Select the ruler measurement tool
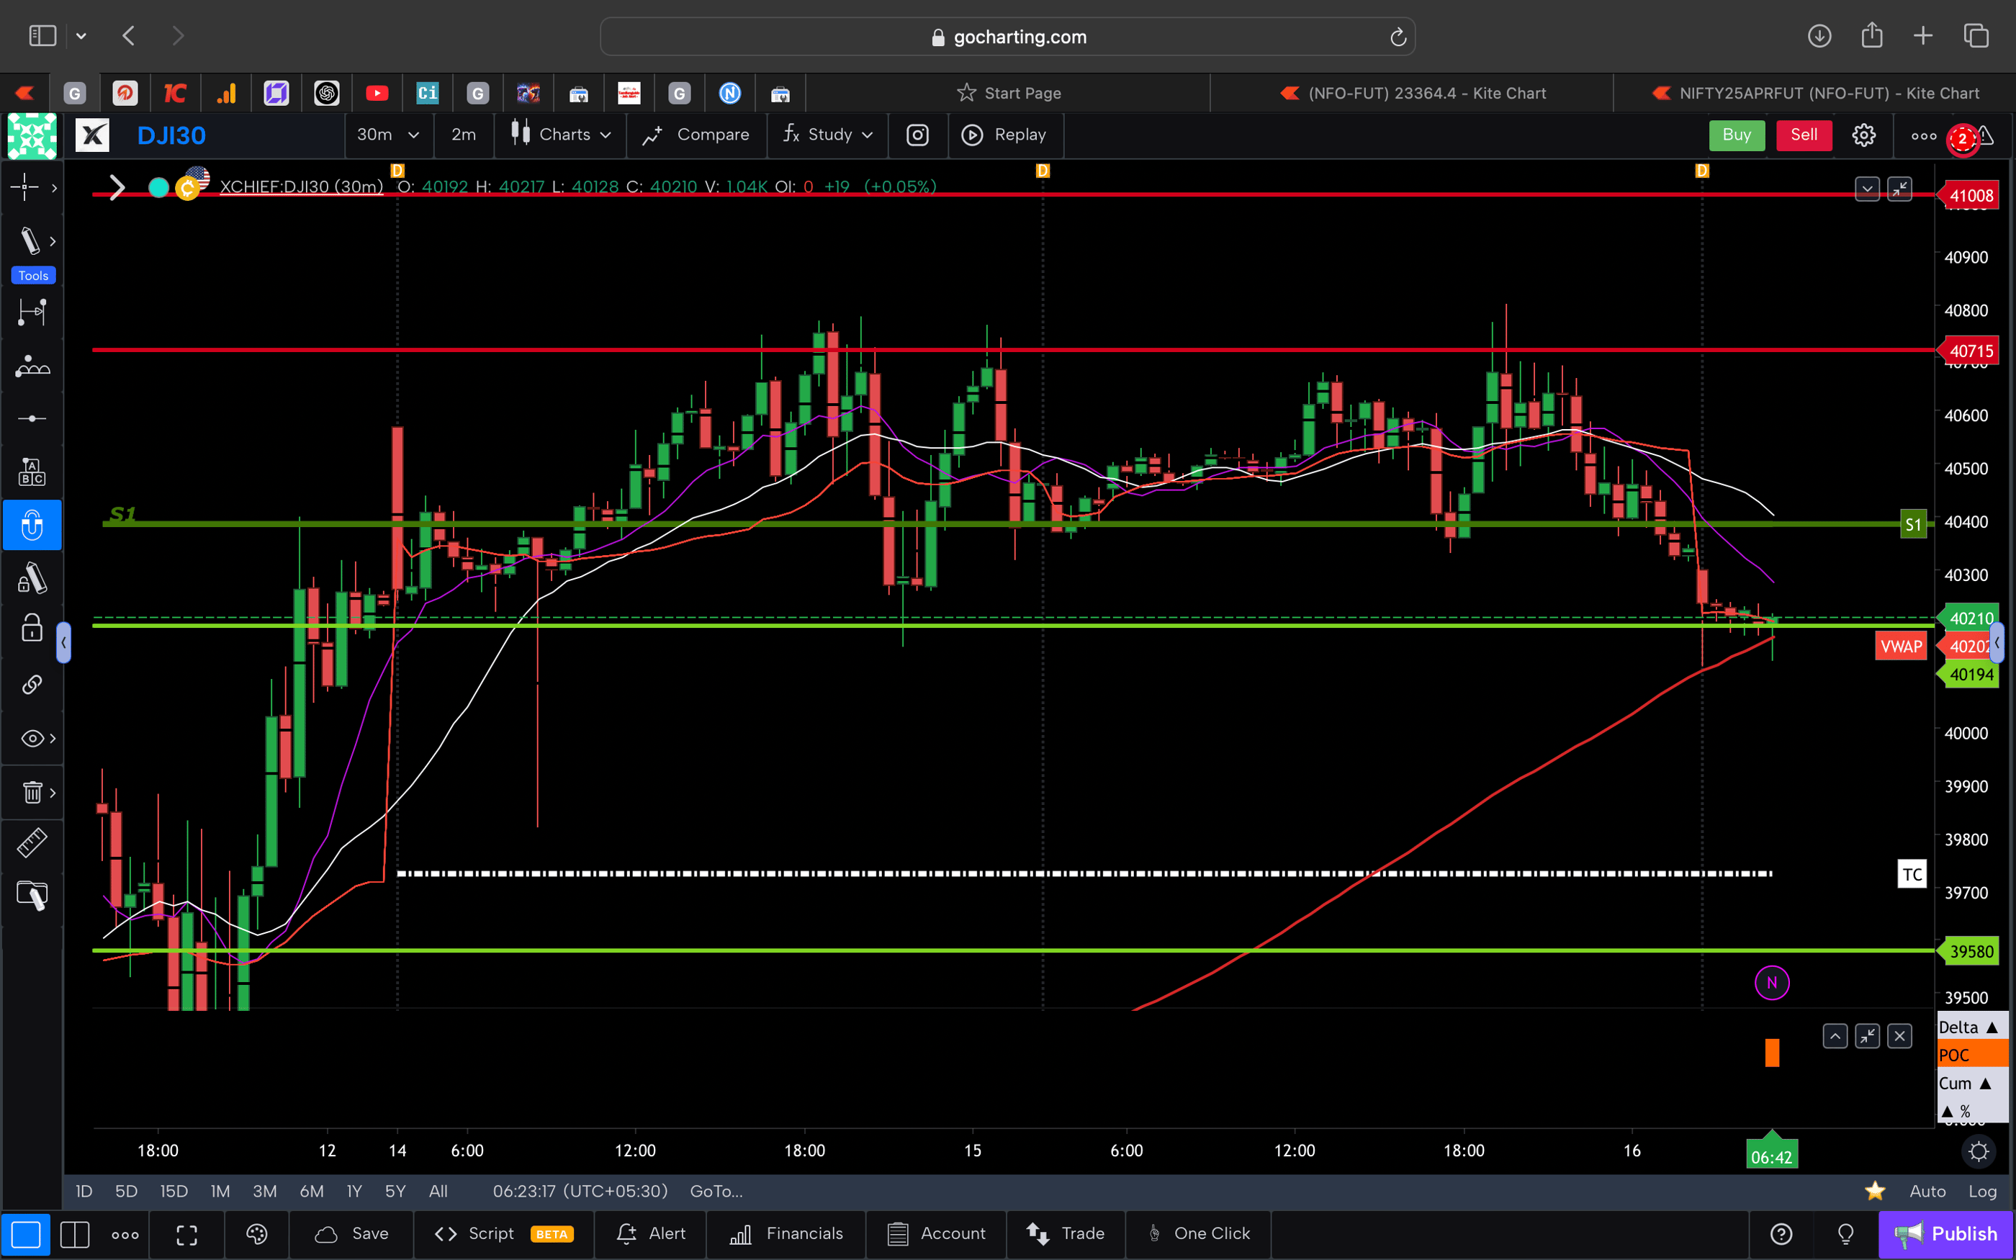 click(32, 842)
